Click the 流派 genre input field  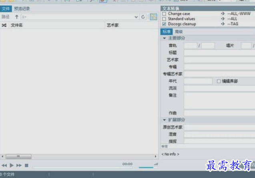[x=219, y=88]
